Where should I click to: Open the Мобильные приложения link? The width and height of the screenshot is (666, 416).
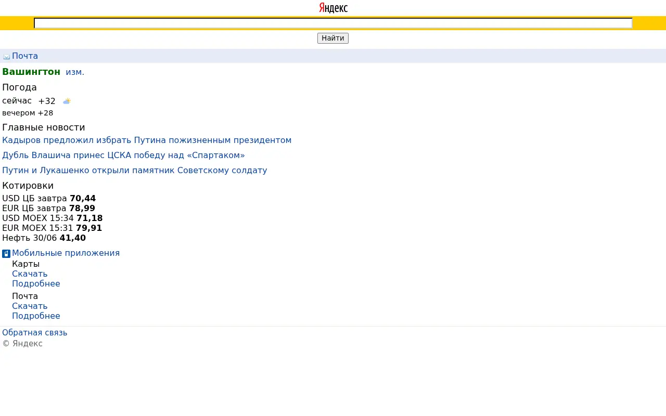(66, 253)
